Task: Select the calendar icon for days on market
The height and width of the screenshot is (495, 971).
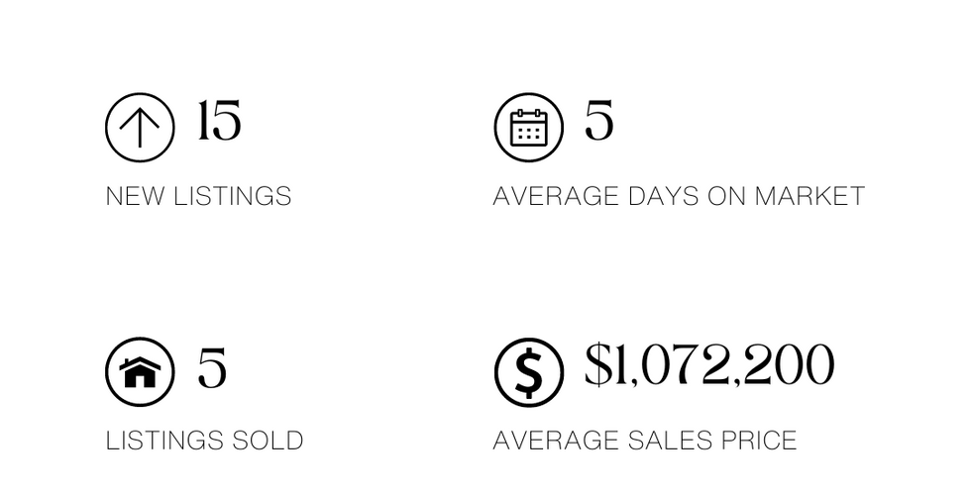Action: pyautogui.click(x=529, y=128)
